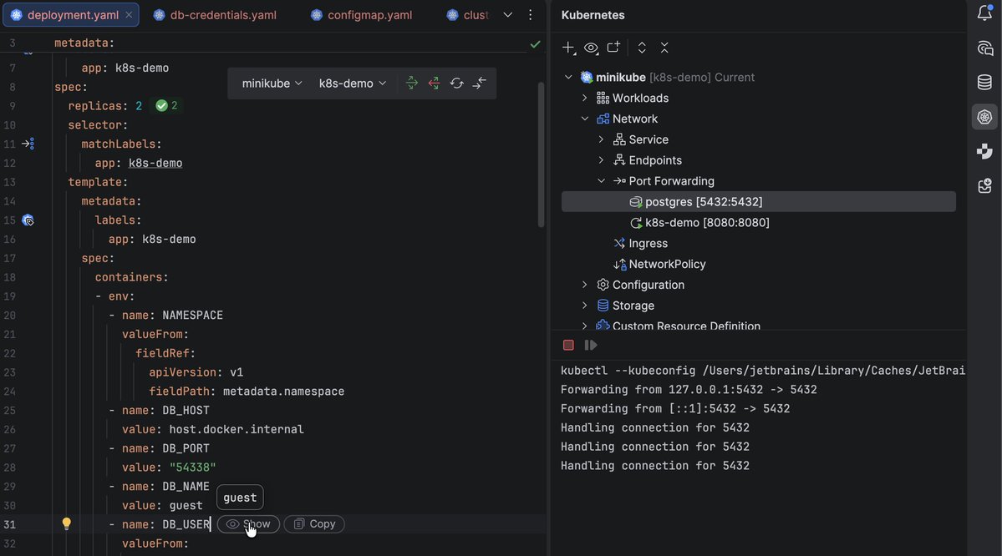The image size is (1002, 556).
Task: Open the minikube context dropdown
Action: tap(272, 83)
